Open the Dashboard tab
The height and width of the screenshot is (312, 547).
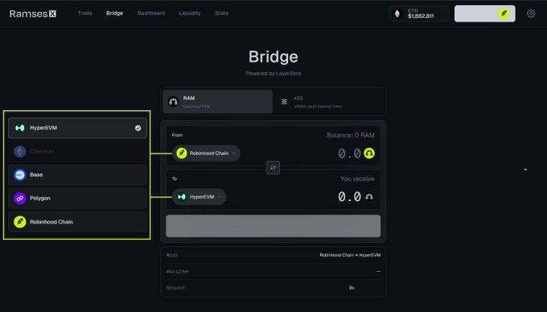tap(151, 13)
